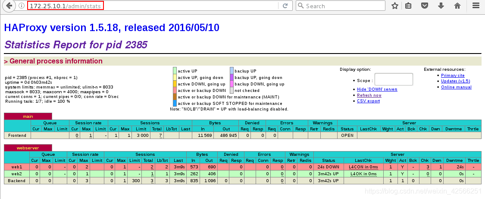Image resolution: width=485 pixels, height=199 pixels.
Task: Click the magnifier icon in Search box
Action: pyautogui.click(x=301, y=6)
